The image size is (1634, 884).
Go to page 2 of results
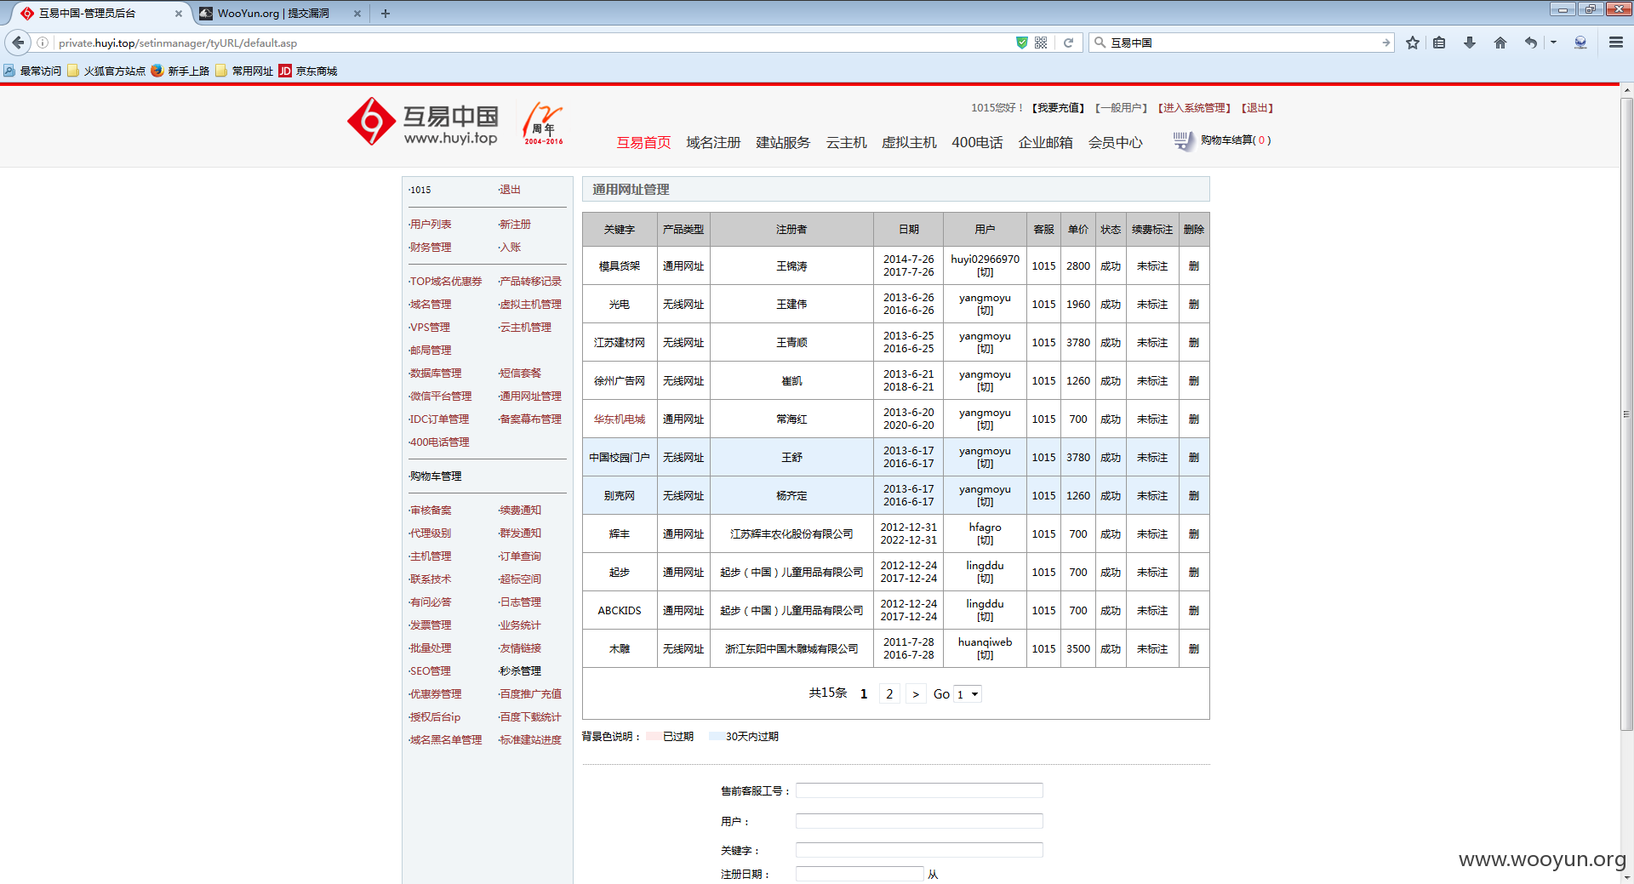click(x=889, y=694)
